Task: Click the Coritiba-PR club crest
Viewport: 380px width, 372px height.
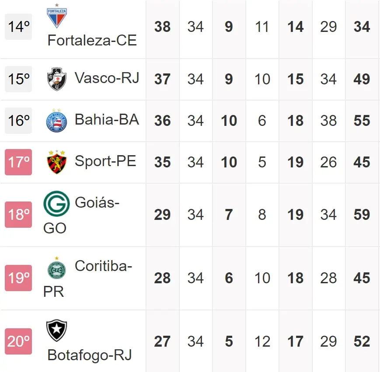Action: pyautogui.click(x=57, y=268)
